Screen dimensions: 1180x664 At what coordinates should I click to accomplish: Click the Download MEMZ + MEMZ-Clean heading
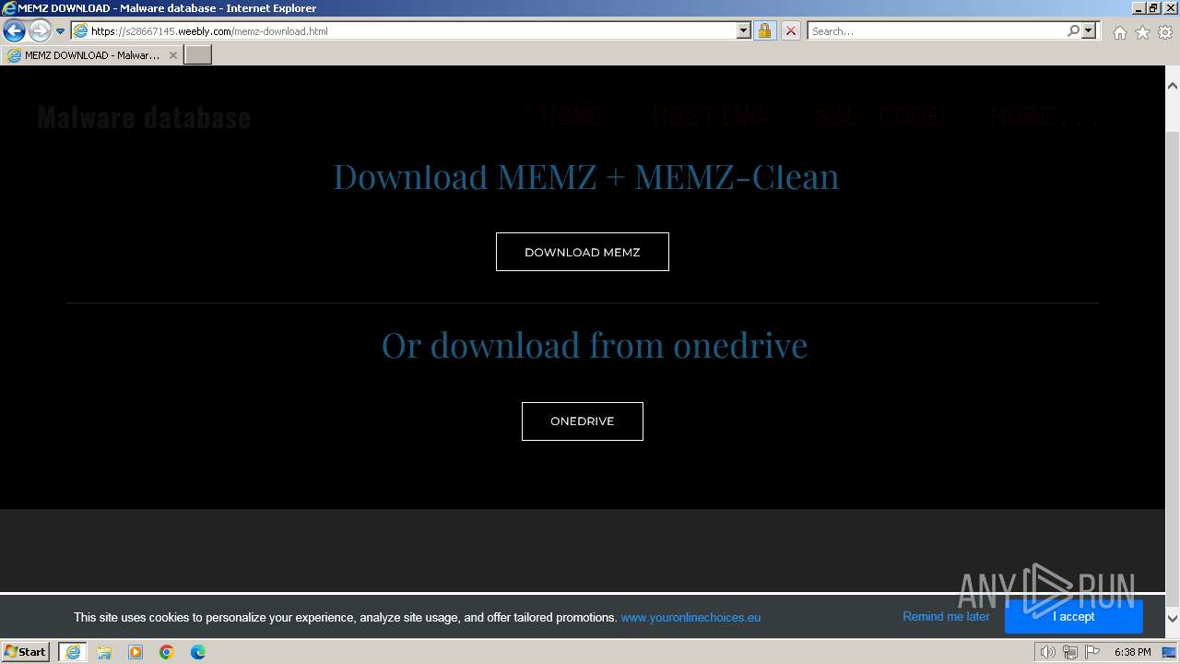(x=586, y=176)
